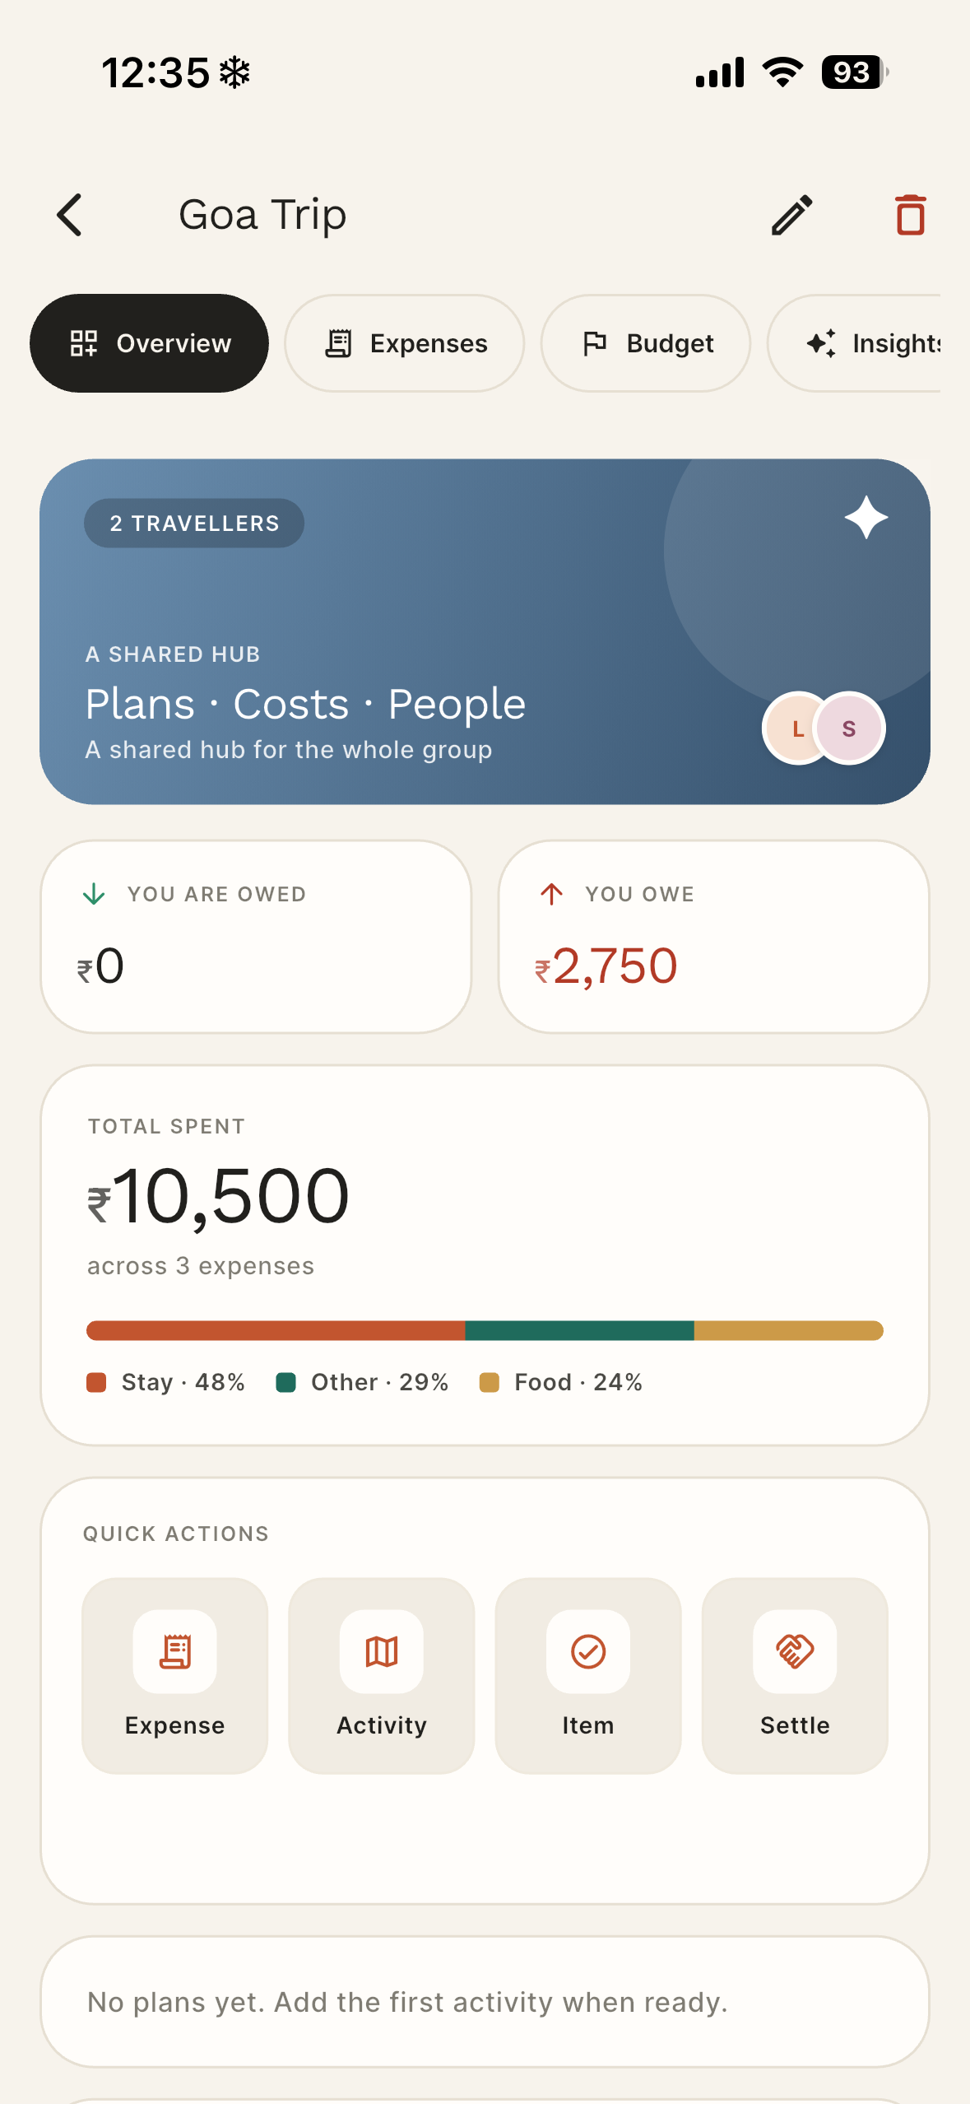Screen dimensions: 970x2104
Task: Switch to the Expenses tab
Action: point(405,343)
